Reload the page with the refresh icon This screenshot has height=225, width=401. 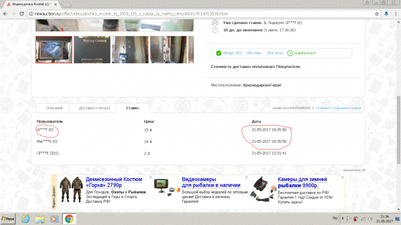pos(22,14)
